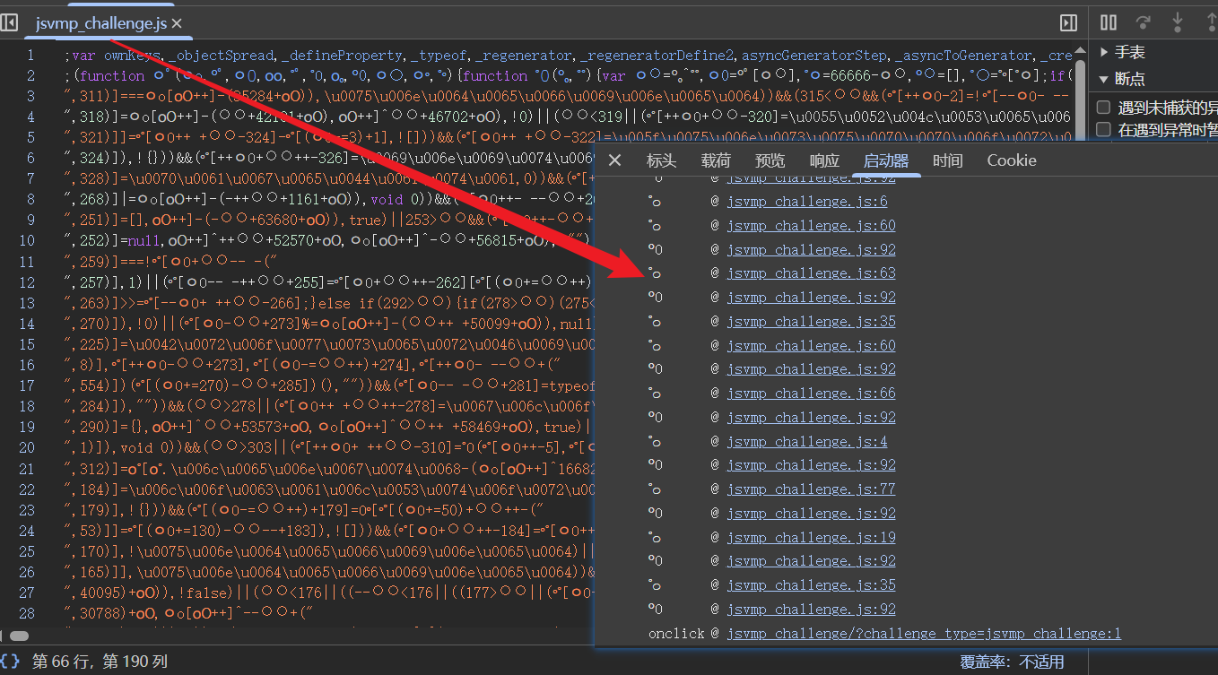This screenshot has height=675, width=1218.
Task: Click the editor scrollbar up arrow
Action: tap(1080, 52)
